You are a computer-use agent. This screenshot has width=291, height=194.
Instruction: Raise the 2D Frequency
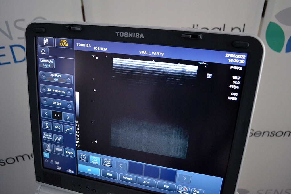click(x=69, y=92)
